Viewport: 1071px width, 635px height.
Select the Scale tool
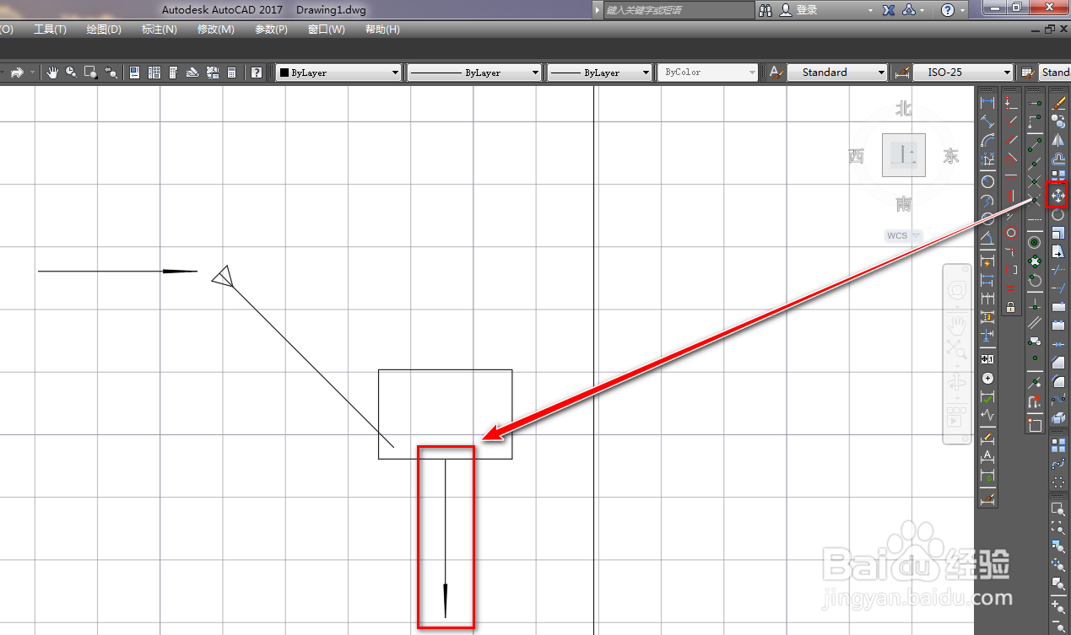[1057, 232]
